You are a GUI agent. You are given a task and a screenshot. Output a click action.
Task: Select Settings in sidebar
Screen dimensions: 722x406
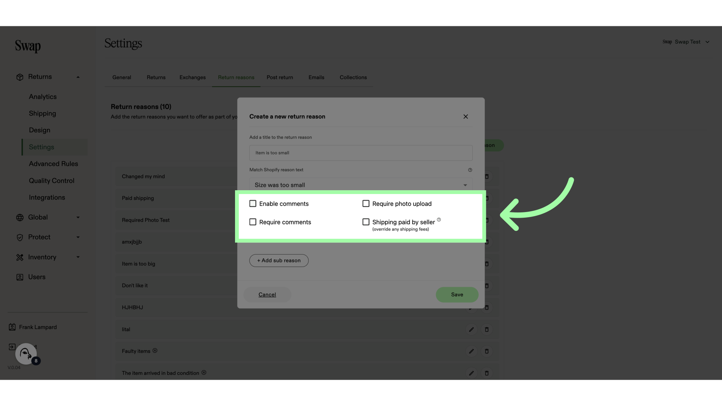click(x=55, y=147)
